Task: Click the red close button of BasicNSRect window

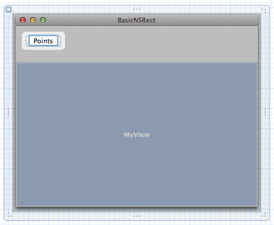Action: pyautogui.click(x=23, y=20)
